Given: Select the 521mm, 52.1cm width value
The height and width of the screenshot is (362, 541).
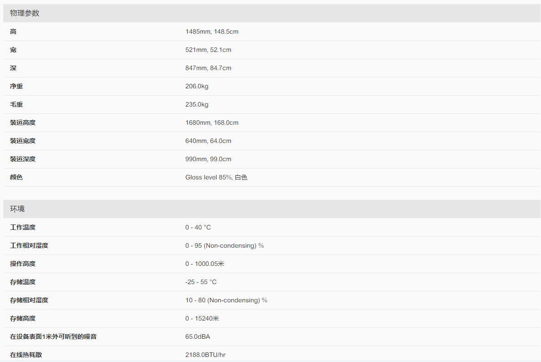Looking at the screenshot, I should (x=208, y=50).
